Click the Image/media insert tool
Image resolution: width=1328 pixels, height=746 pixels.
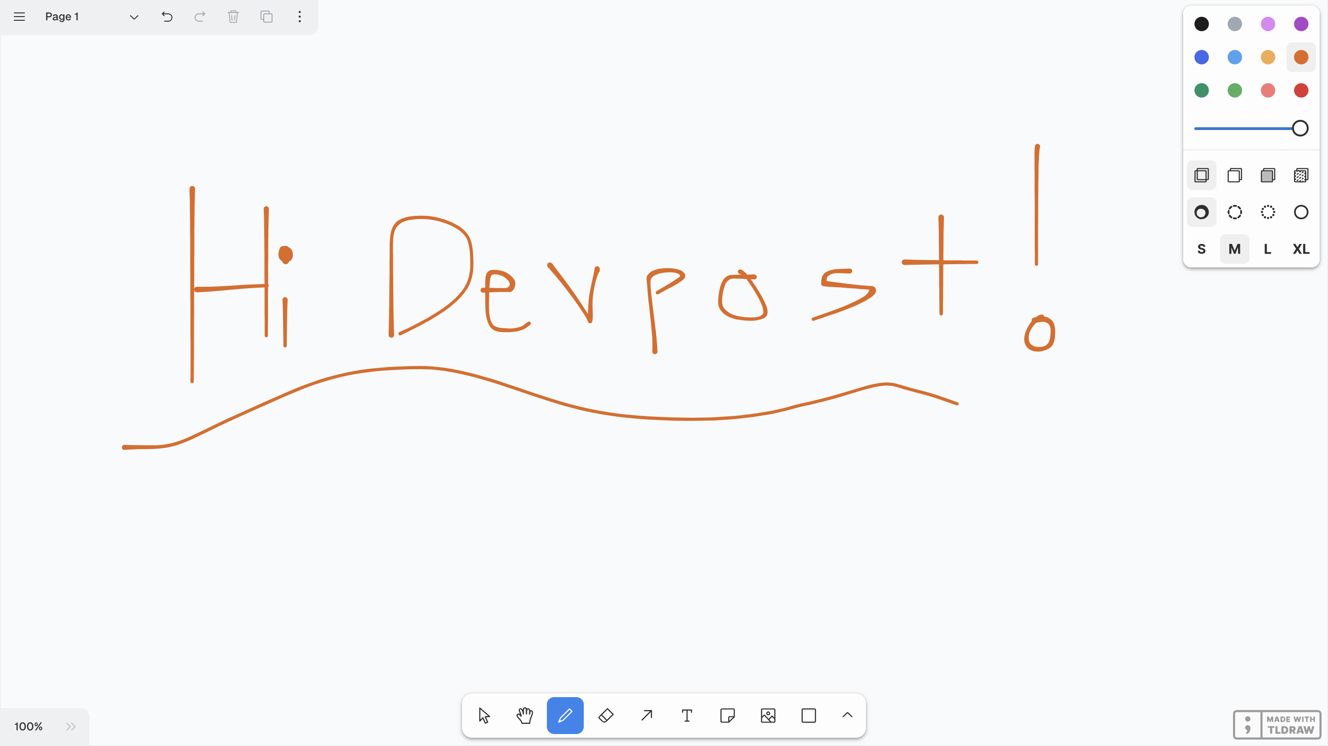click(x=768, y=716)
